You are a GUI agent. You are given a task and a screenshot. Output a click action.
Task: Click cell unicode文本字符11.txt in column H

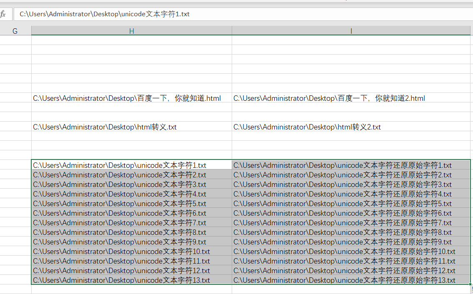point(132,261)
